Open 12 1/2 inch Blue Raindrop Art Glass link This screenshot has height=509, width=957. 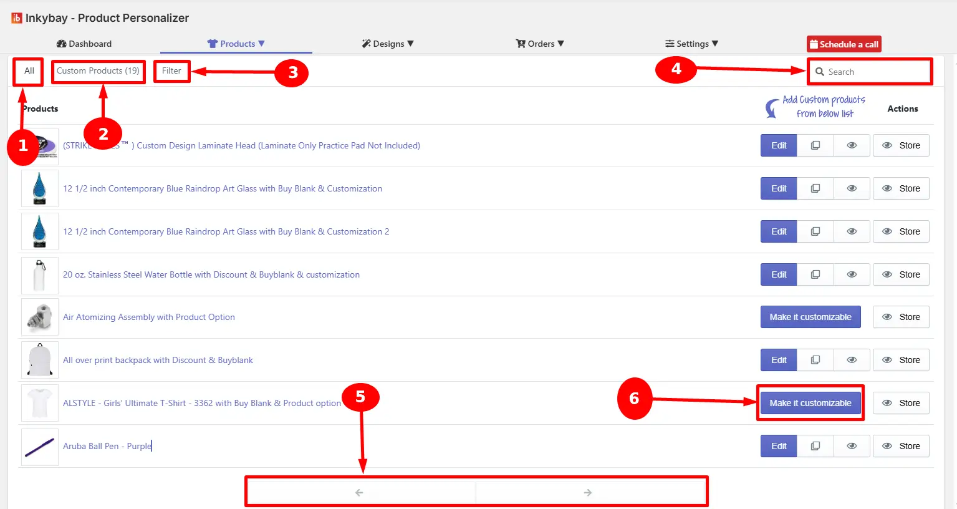click(223, 188)
